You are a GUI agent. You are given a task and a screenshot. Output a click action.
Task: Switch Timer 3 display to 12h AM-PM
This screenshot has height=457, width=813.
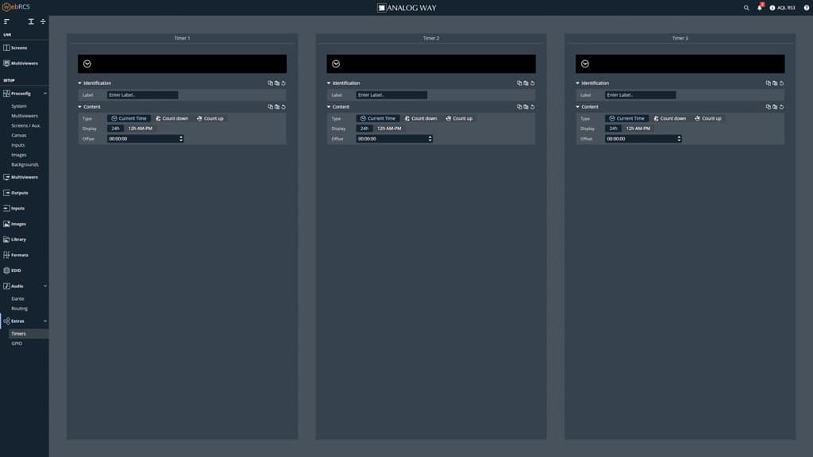tap(638, 129)
